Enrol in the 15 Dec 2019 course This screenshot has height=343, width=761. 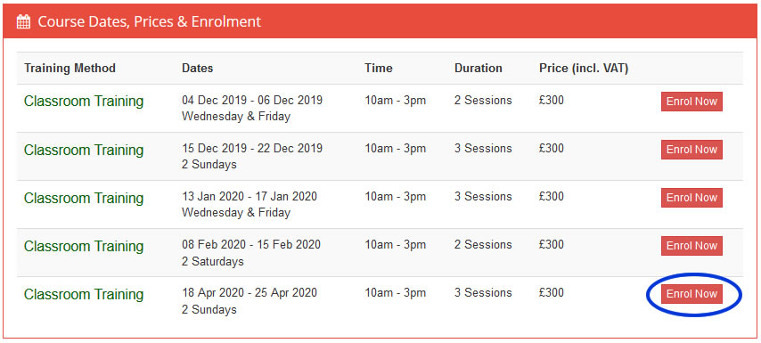tap(691, 150)
